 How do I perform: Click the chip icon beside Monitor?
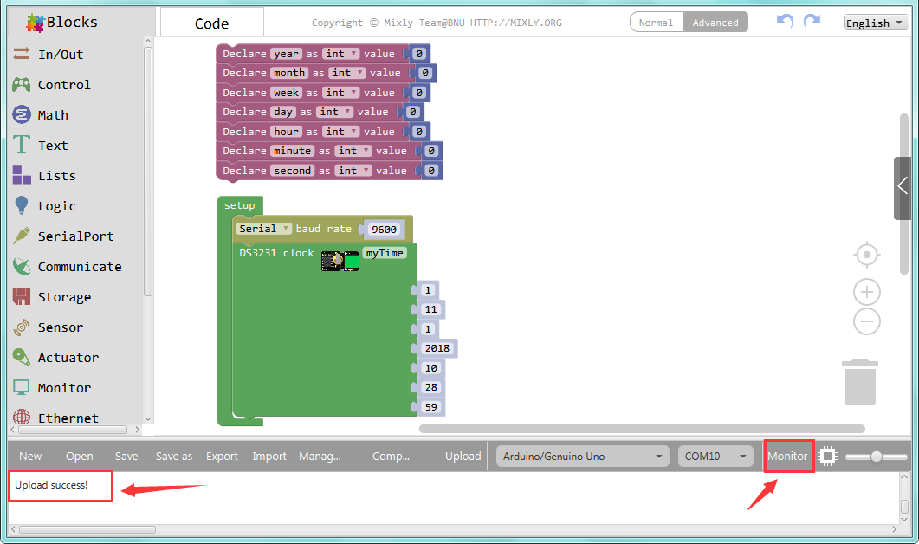click(828, 457)
